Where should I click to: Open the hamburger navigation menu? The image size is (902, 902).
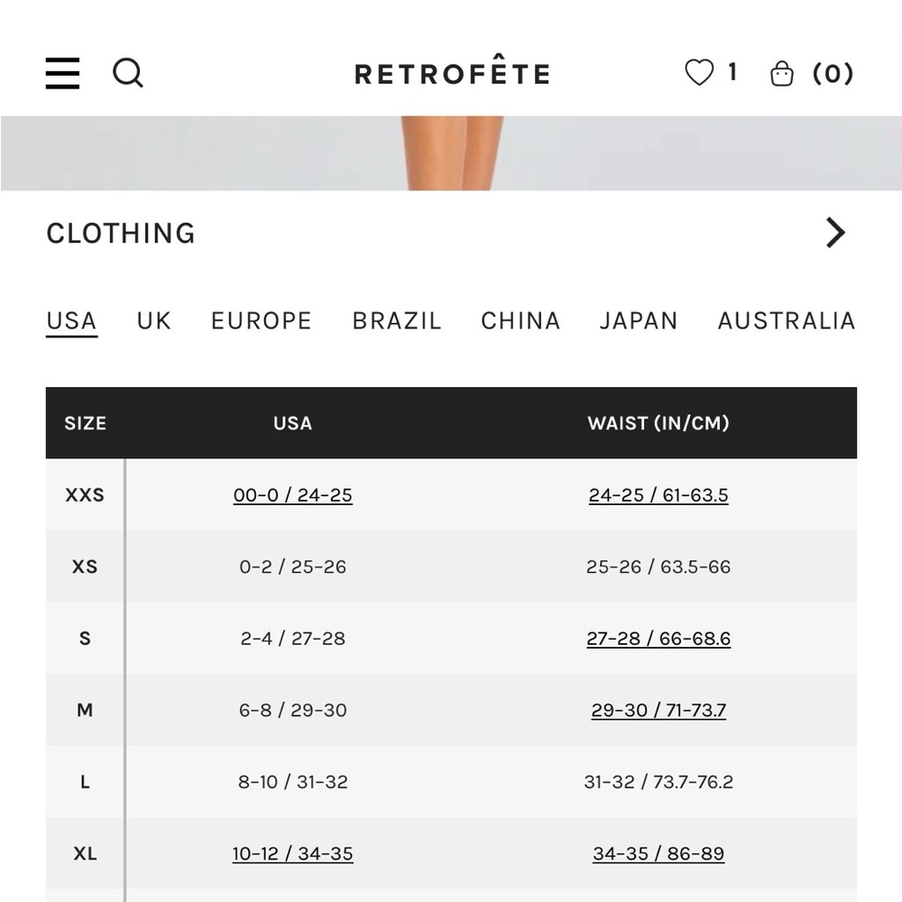62,73
